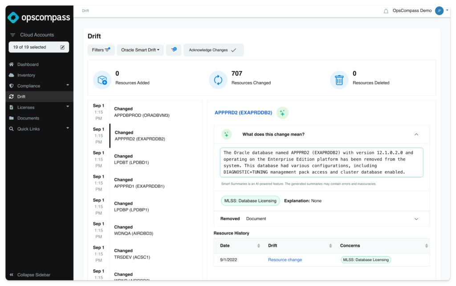Select the APPDBPROD (ORADBVM3) change entry
Screen dimensions: 456x286
[x=145, y=112]
